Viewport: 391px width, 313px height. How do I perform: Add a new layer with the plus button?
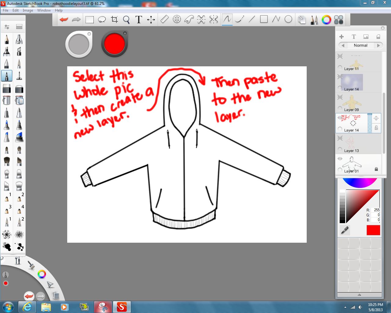click(x=342, y=36)
